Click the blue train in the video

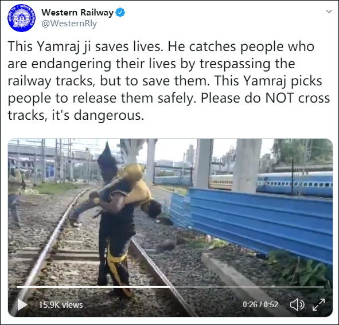(294, 185)
